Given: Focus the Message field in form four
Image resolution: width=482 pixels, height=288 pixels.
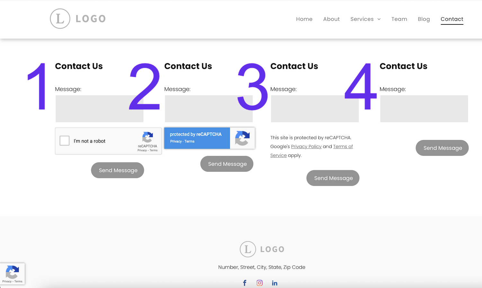Looking at the screenshot, I should tap(424, 109).
